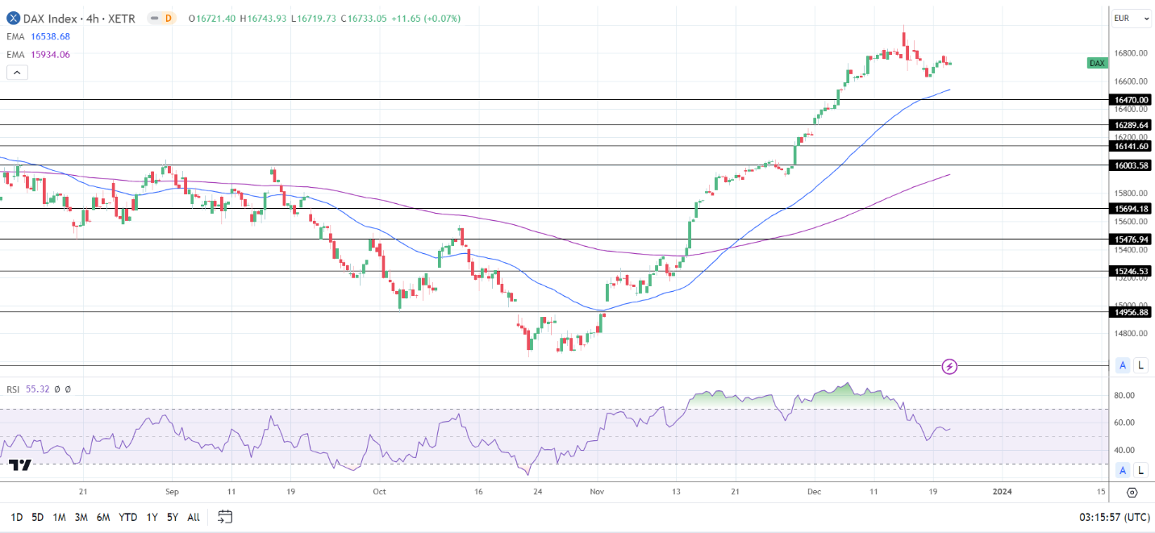Click the 16800.00 price scale label
The height and width of the screenshot is (533, 1155).
tap(1131, 53)
